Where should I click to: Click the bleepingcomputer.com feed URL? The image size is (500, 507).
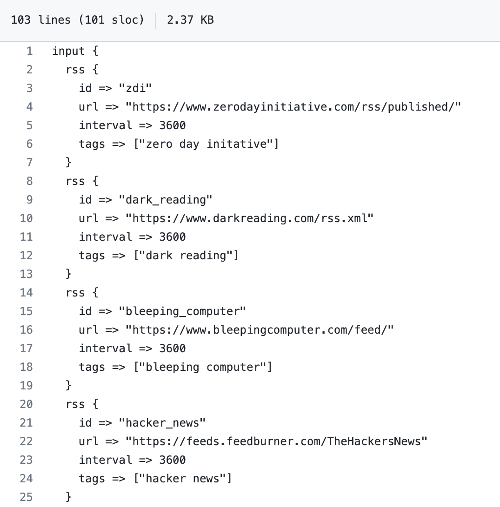[x=259, y=330]
